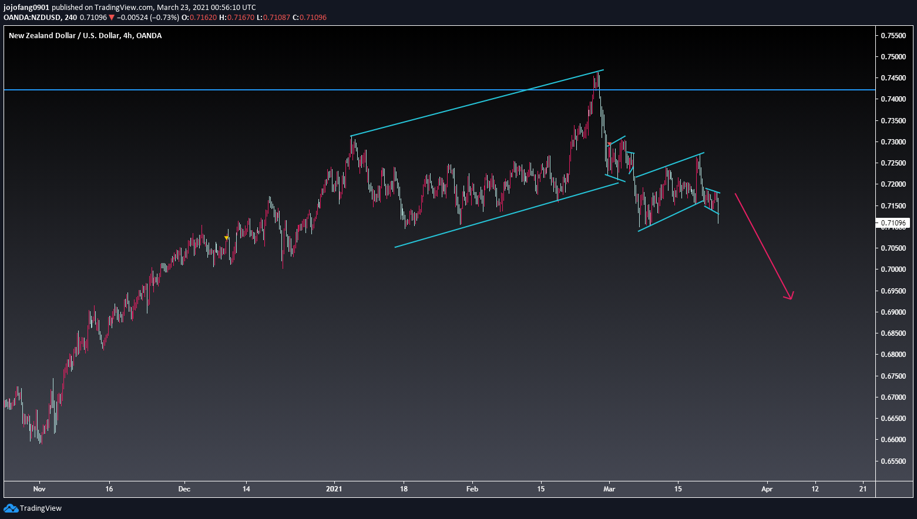917x519 pixels.
Task: Click the 0.66500 price axis label
Action: pos(893,419)
